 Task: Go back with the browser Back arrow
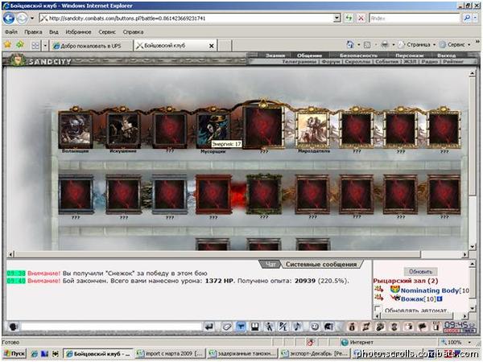9,19
